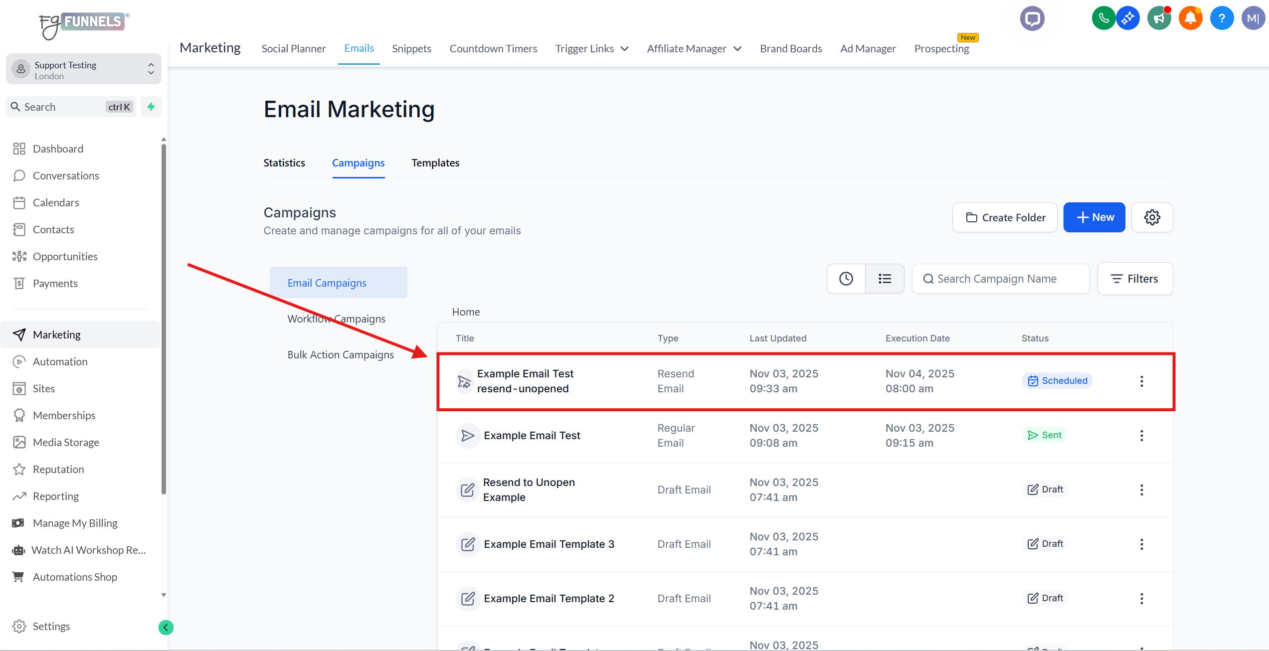Image resolution: width=1269 pixels, height=651 pixels.
Task: Switch to the Templates tab
Action: pos(435,163)
